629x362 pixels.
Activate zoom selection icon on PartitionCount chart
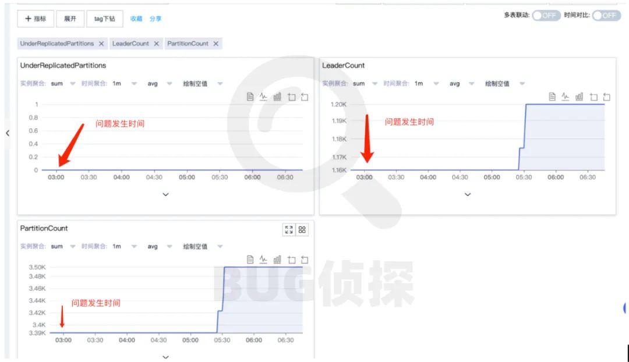[292, 260]
